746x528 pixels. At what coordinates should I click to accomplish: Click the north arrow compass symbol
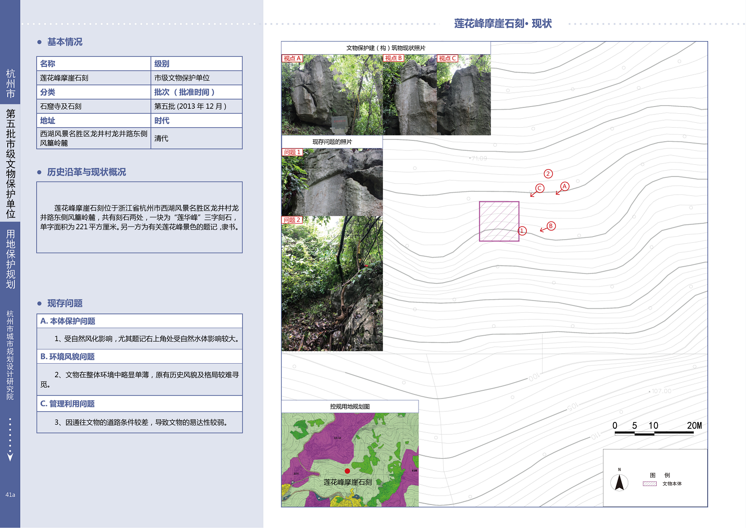pyautogui.click(x=619, y=482)
